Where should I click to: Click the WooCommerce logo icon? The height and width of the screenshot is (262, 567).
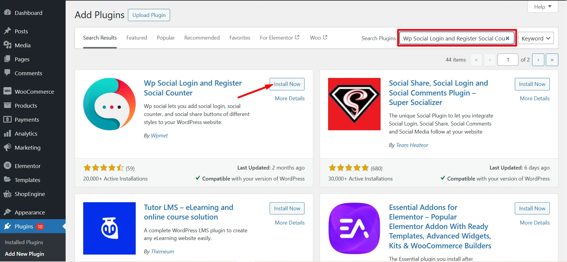pos(7,91)
